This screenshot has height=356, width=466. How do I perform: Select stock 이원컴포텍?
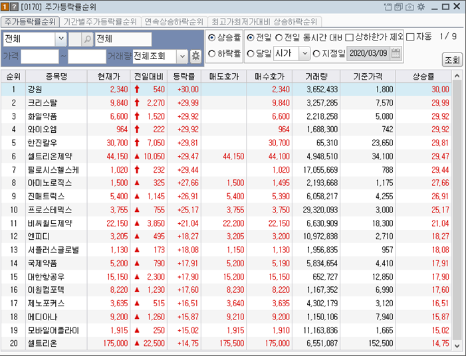tap(46, 290)
